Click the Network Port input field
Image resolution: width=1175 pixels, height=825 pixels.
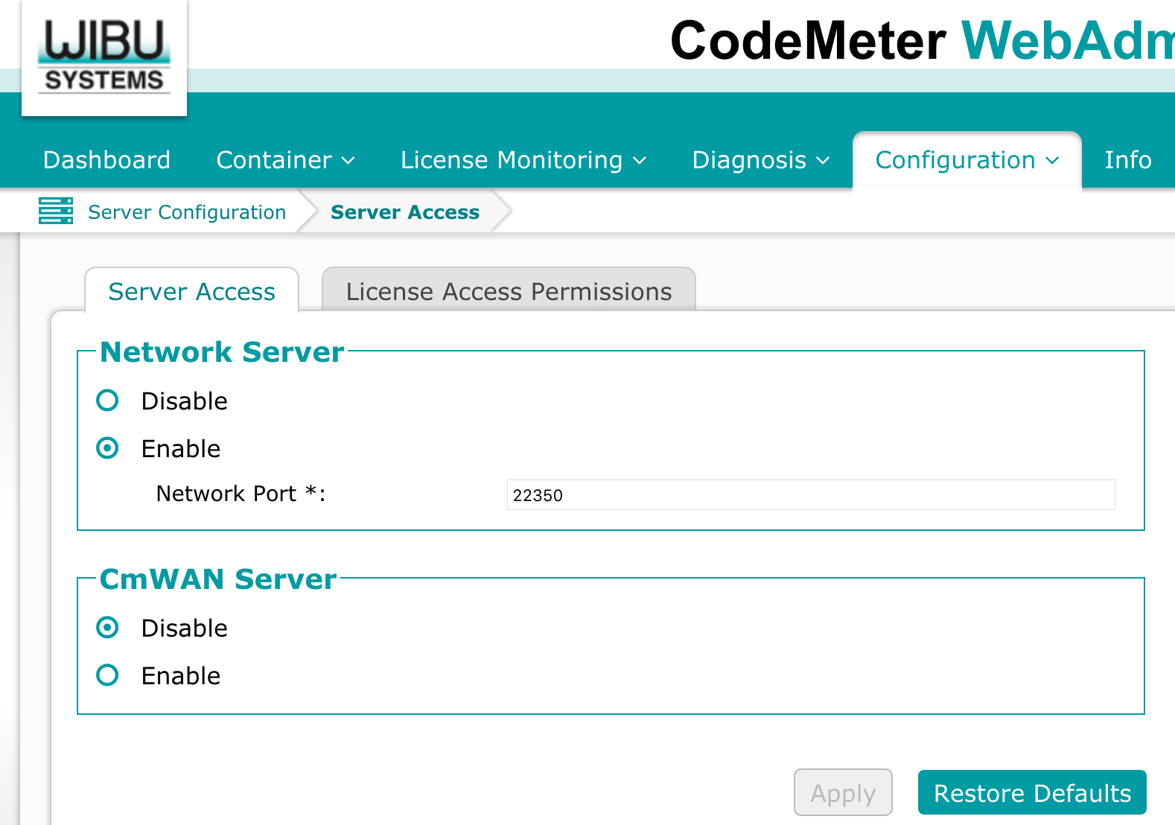pyautogui.click(x=810, y=495)
